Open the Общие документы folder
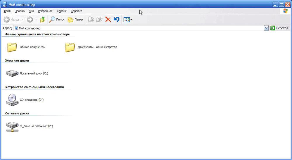This screenshot has width=292, height=160. (x=12, y=47)
